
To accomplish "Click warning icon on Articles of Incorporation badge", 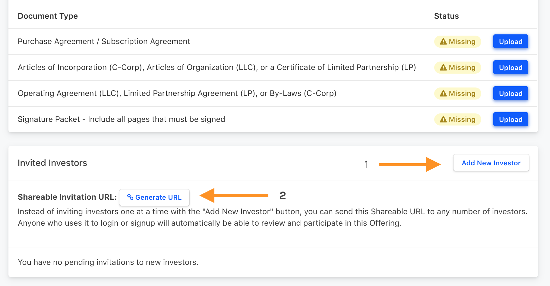I will pos(443,68).
